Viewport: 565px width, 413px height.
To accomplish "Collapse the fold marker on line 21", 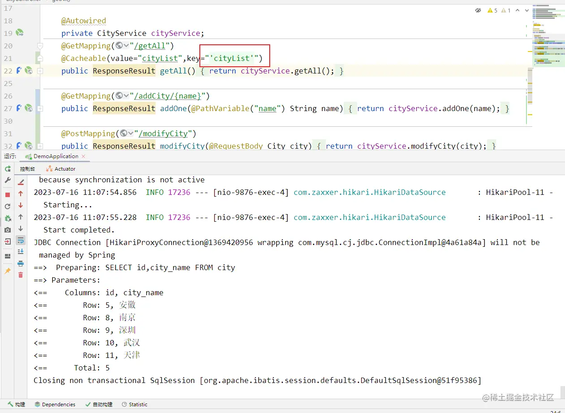I will 40,58.
